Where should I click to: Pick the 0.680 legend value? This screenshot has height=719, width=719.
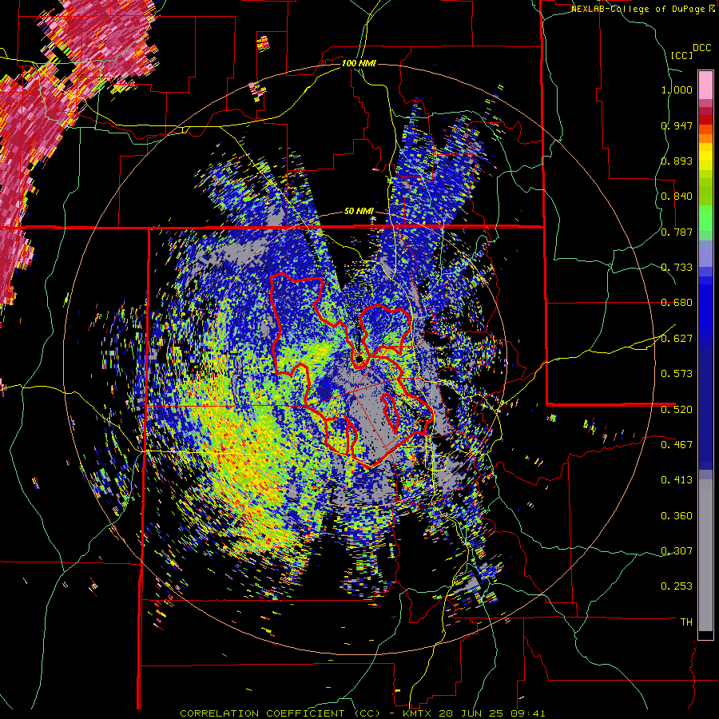pyautogui.click(x=677, y=303)
